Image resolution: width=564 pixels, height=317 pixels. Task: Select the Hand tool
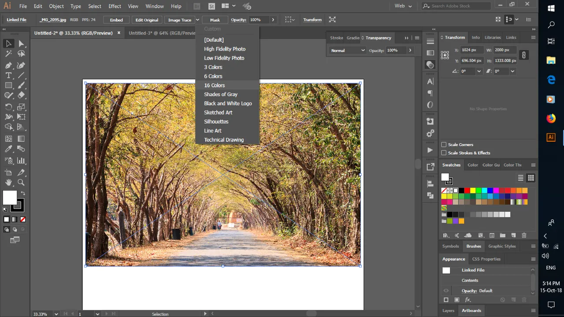8,182
